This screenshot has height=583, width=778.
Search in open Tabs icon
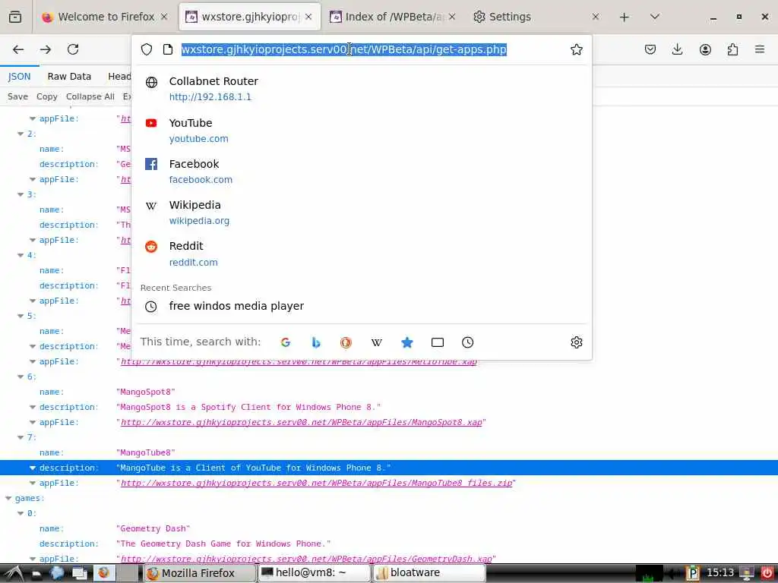(437, 342)
